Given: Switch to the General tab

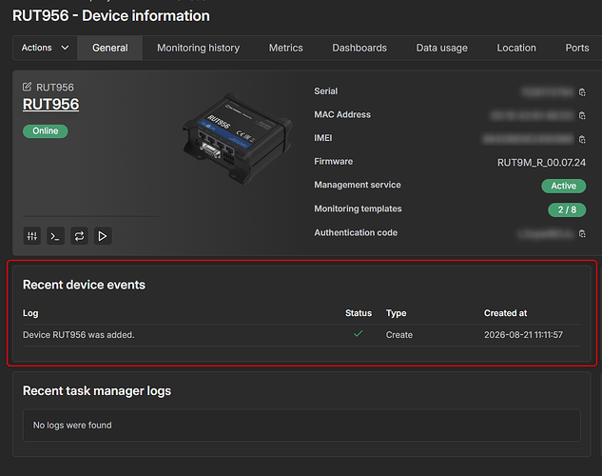Looking at the screenshot, I should coord(109,48).
